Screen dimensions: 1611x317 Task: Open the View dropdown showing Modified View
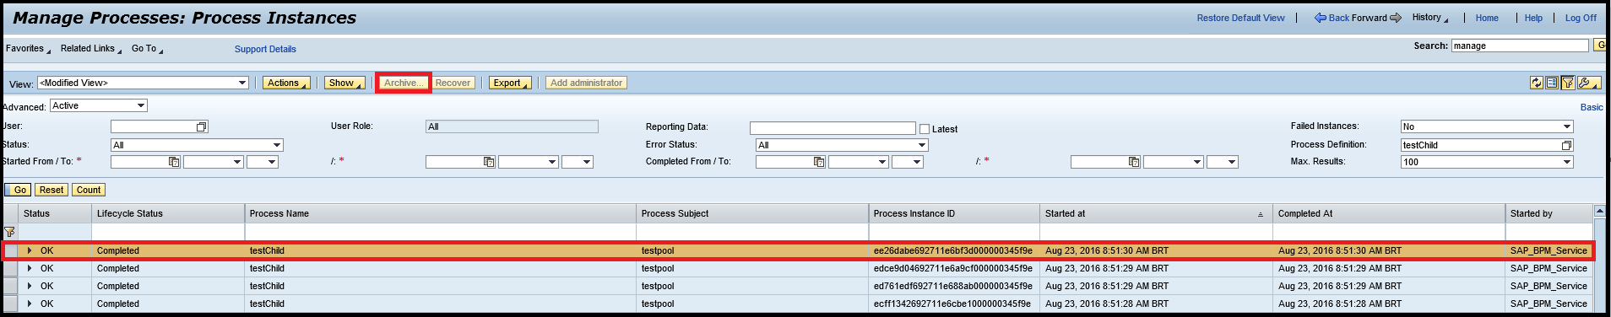pyautogui.click(x=144, y=83)
